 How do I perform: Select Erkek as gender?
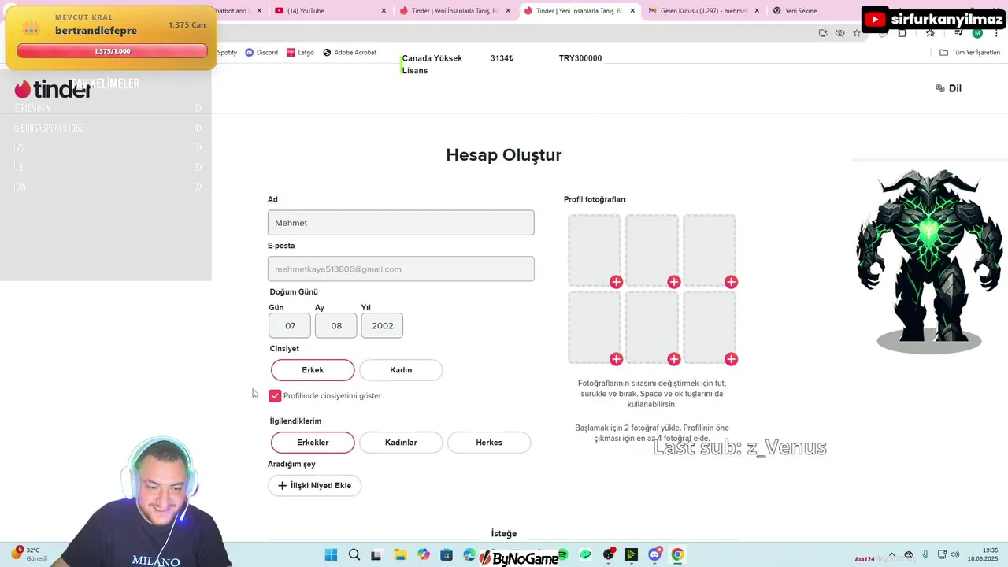click(313, 370)
